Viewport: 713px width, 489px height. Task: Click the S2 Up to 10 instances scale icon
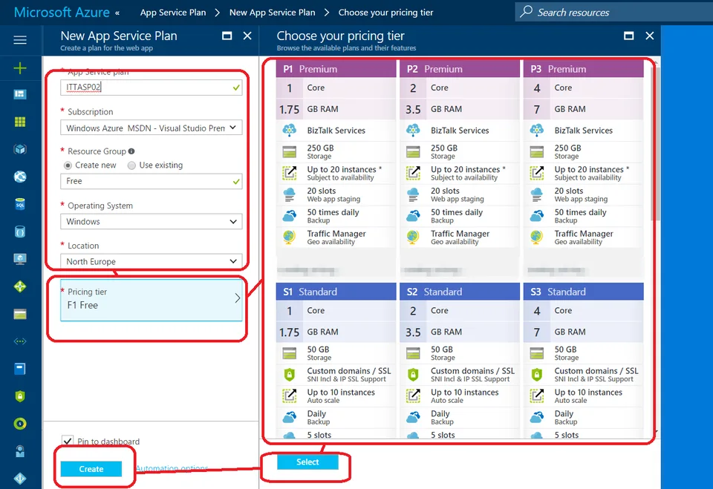413,396
